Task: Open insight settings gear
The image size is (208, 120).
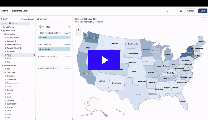Action: point(181,11)
